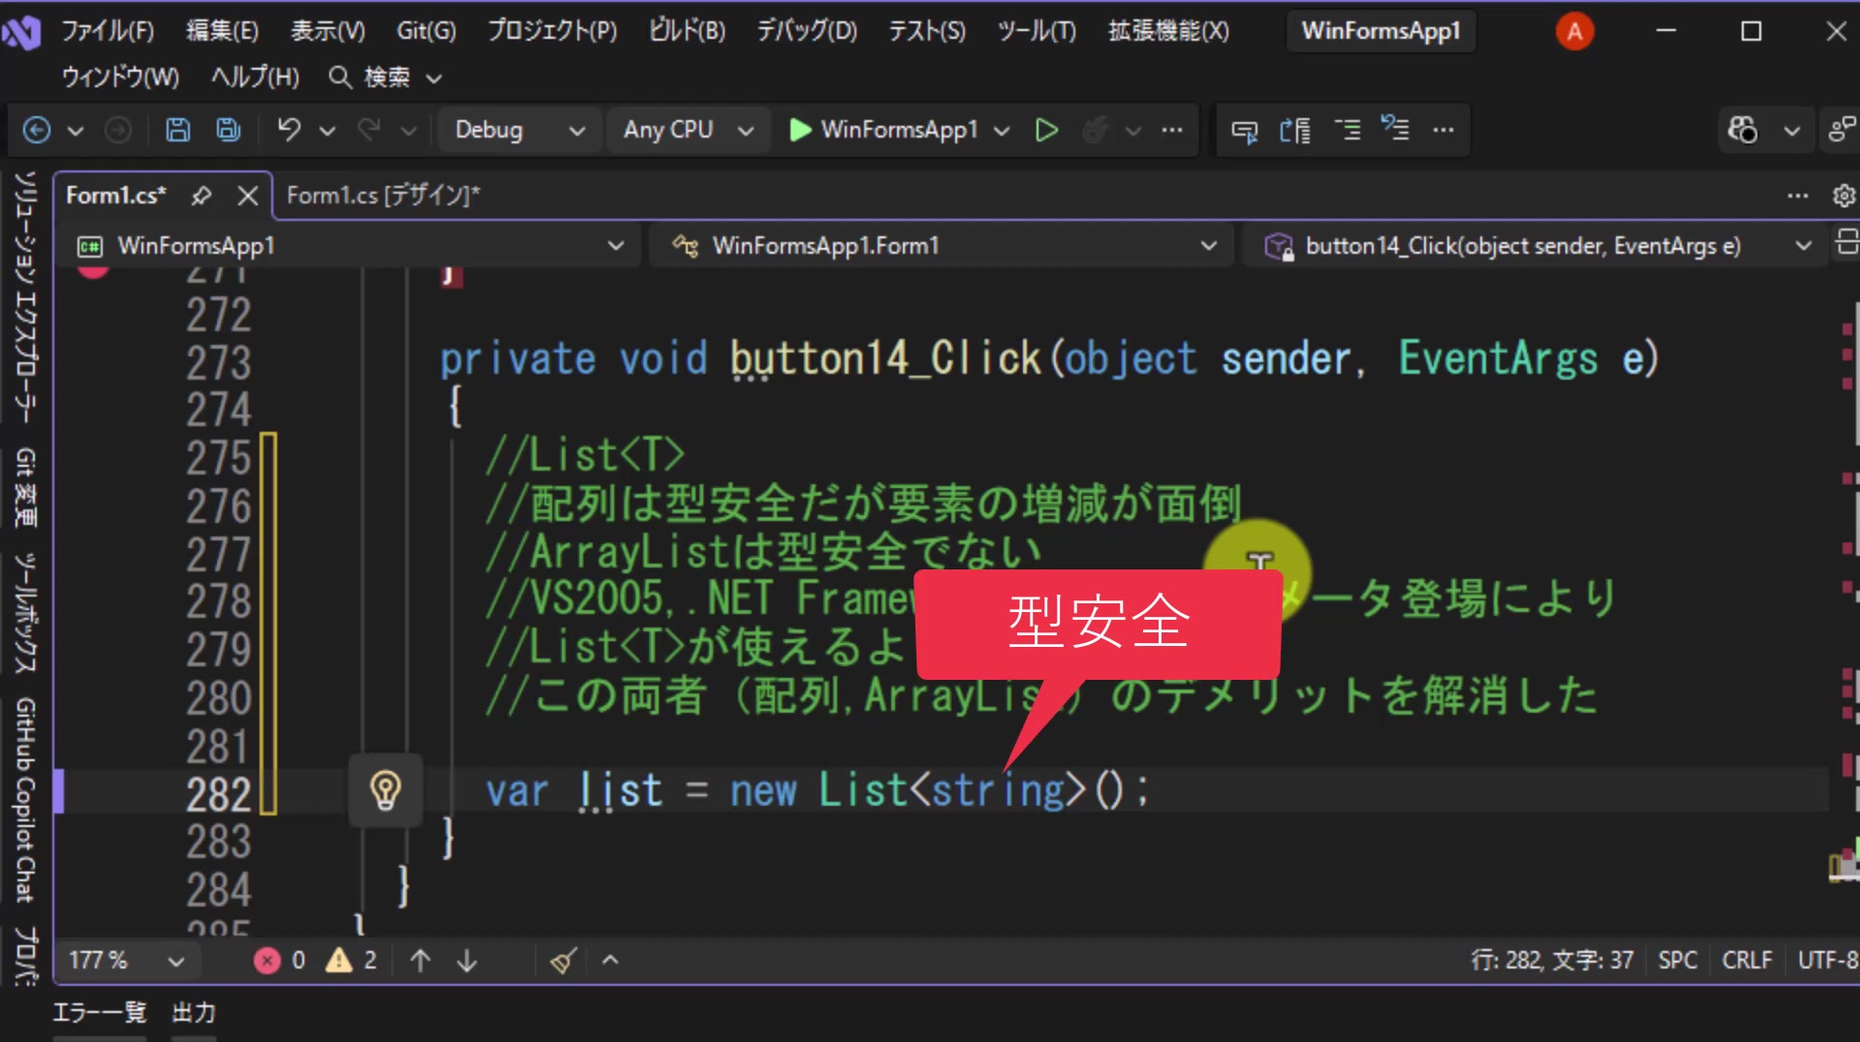Click the SPC indentation indicator in status bar

pyautogui.click(x=1677, y=961)
